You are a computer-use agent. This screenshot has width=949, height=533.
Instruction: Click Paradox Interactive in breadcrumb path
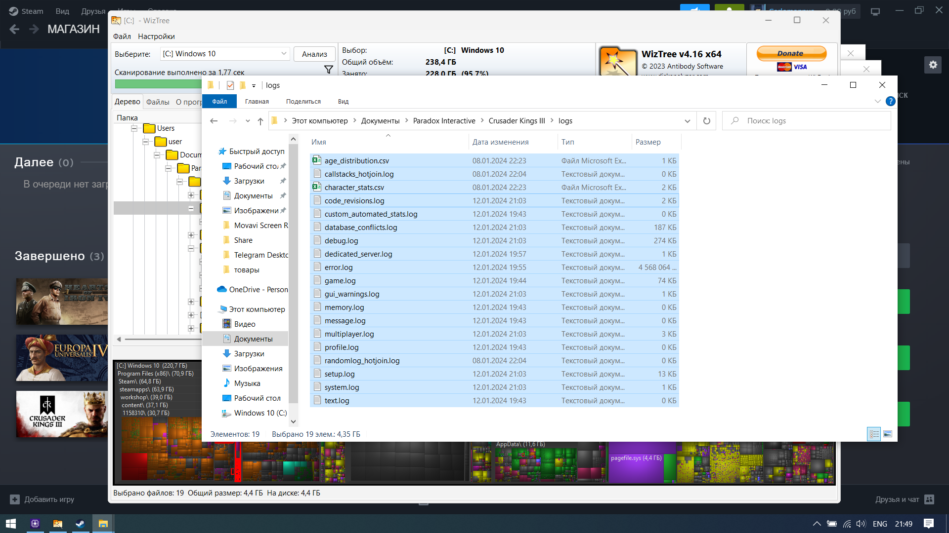pos(444,121)
